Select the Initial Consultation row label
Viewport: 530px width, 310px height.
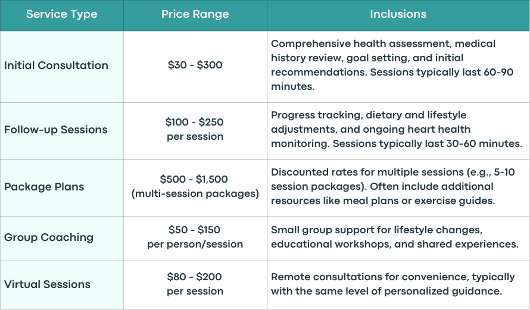(x=56, y=65)
